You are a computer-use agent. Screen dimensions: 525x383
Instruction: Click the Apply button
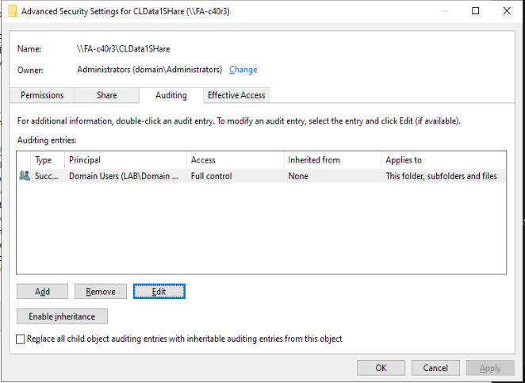pyautogui.click(x=490, y=368)
